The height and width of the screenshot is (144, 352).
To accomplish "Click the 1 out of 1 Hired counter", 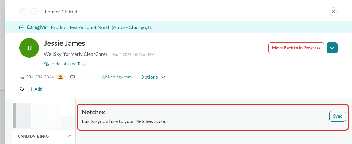I will pyautogui.click(x=61, y=12).
